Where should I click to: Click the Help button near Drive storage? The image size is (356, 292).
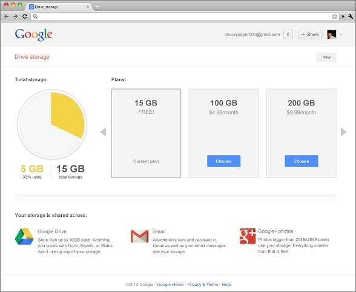pyautogui.click(x=326, y=57)
